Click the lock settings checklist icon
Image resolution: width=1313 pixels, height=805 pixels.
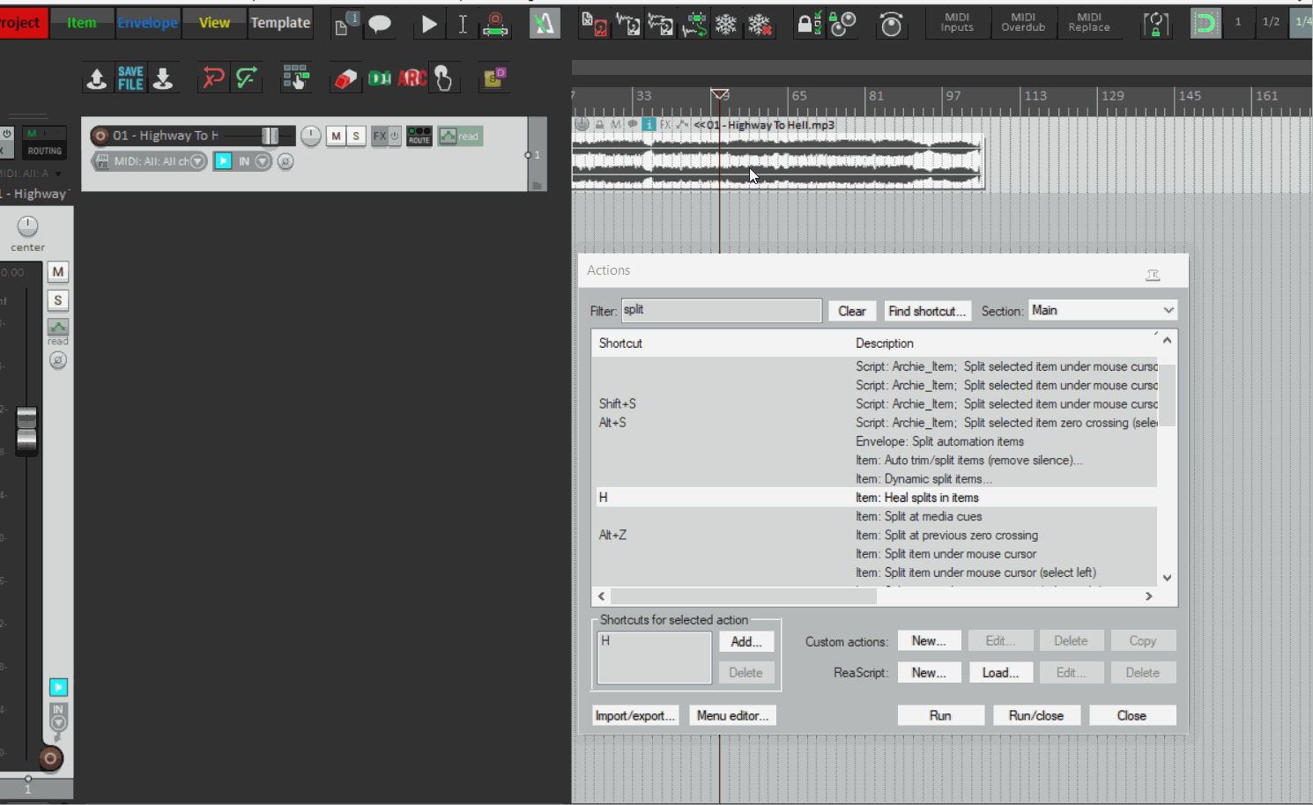point(809,24)
